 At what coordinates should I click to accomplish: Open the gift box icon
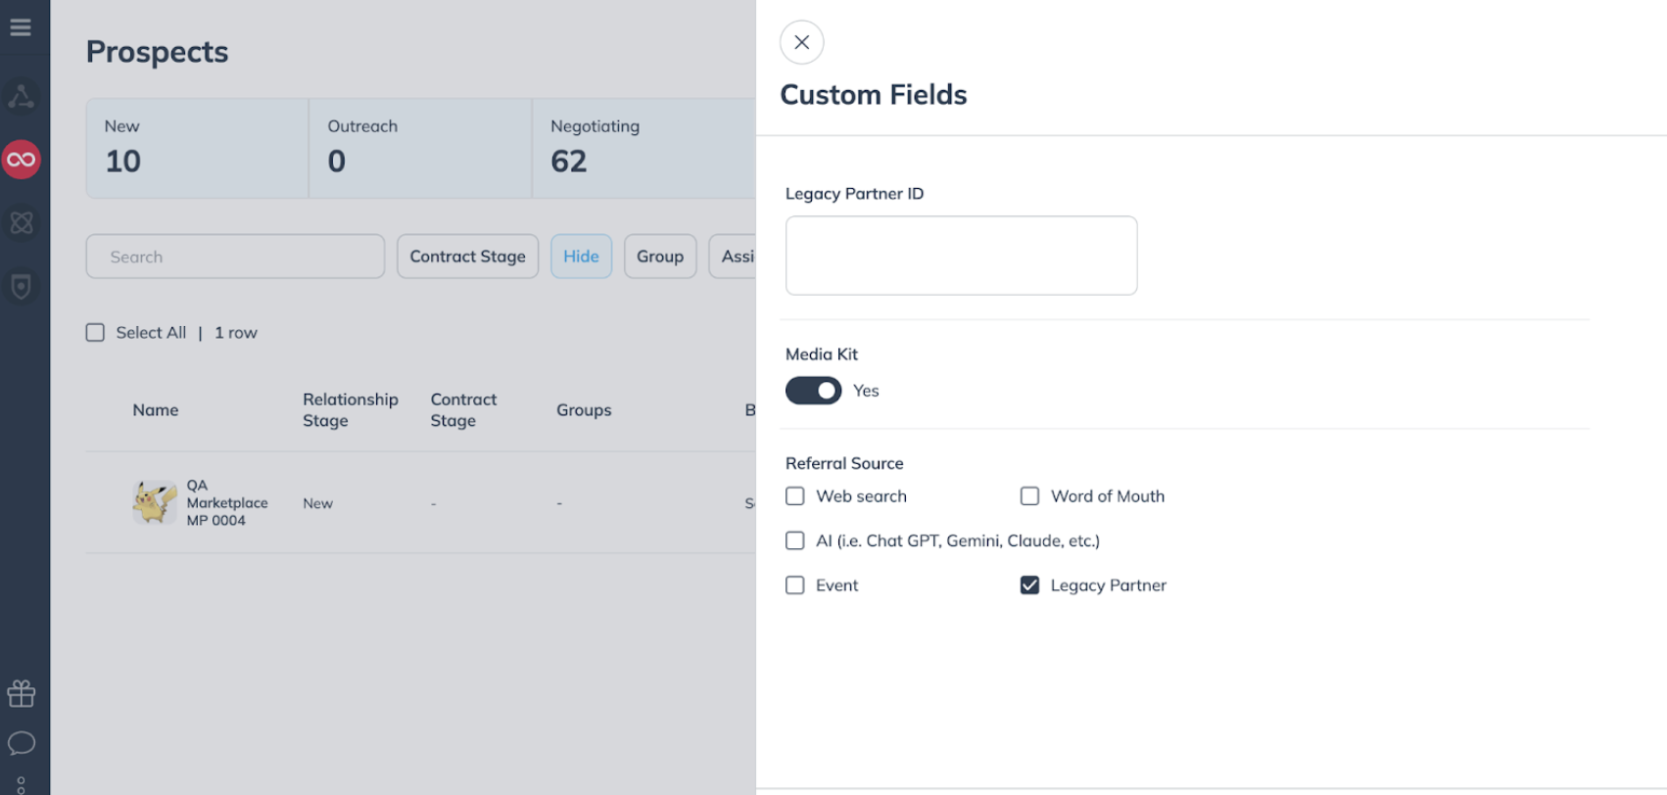point(21,693)
